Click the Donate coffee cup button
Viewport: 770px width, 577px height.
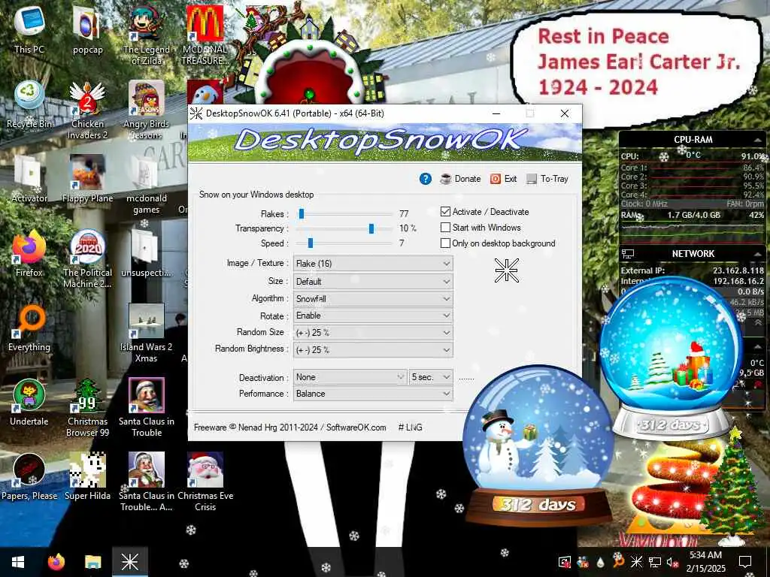click(x=461, y=179)
